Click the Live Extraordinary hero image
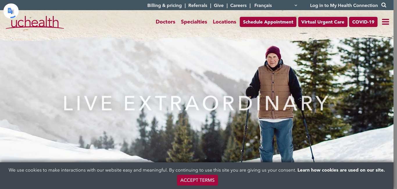This screenshot has height=189, width=397. click(x=197, y=100)
